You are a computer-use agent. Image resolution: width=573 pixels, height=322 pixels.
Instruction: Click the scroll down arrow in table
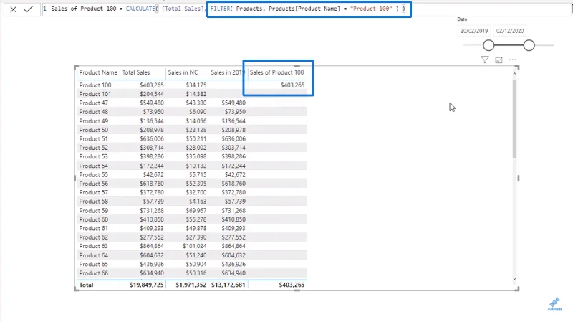point(514,279)
